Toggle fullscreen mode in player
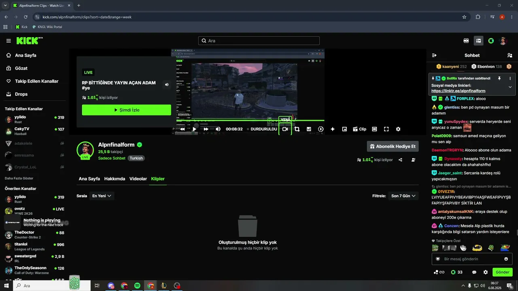Screen dimensions: 518x291 pos(386,129)
